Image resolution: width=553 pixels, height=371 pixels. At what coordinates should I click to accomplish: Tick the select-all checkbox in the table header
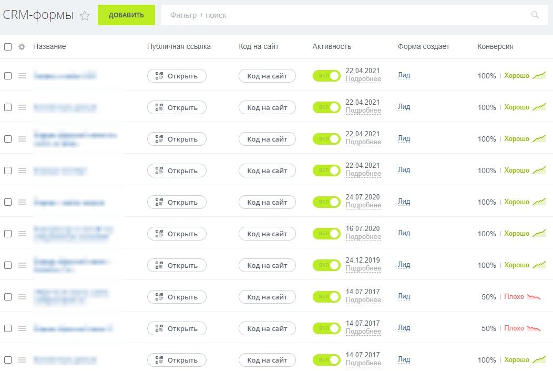tap(8, 47)
